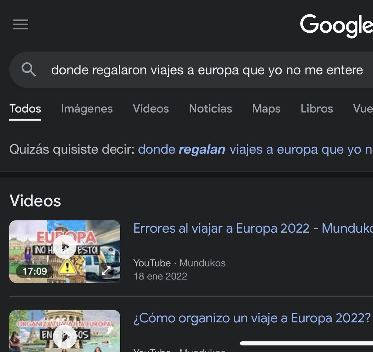The width and height of the screenshot is (373, 352).
Task: Click the 'Videos' section heading
Action: (35, 201)
